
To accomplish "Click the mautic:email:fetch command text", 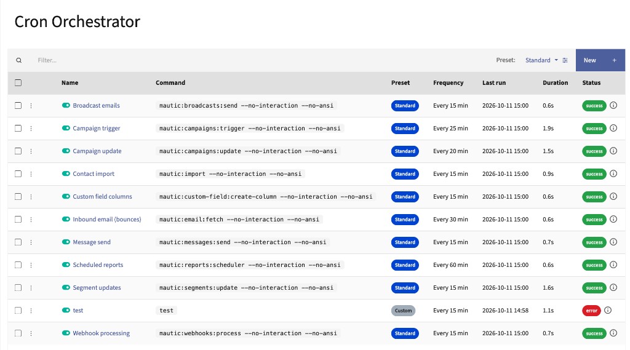I will (x=239, y=220).
